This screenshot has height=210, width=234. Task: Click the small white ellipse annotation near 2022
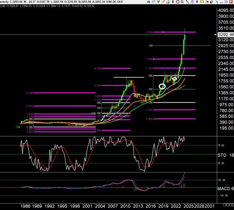click(x=174, y=79)
